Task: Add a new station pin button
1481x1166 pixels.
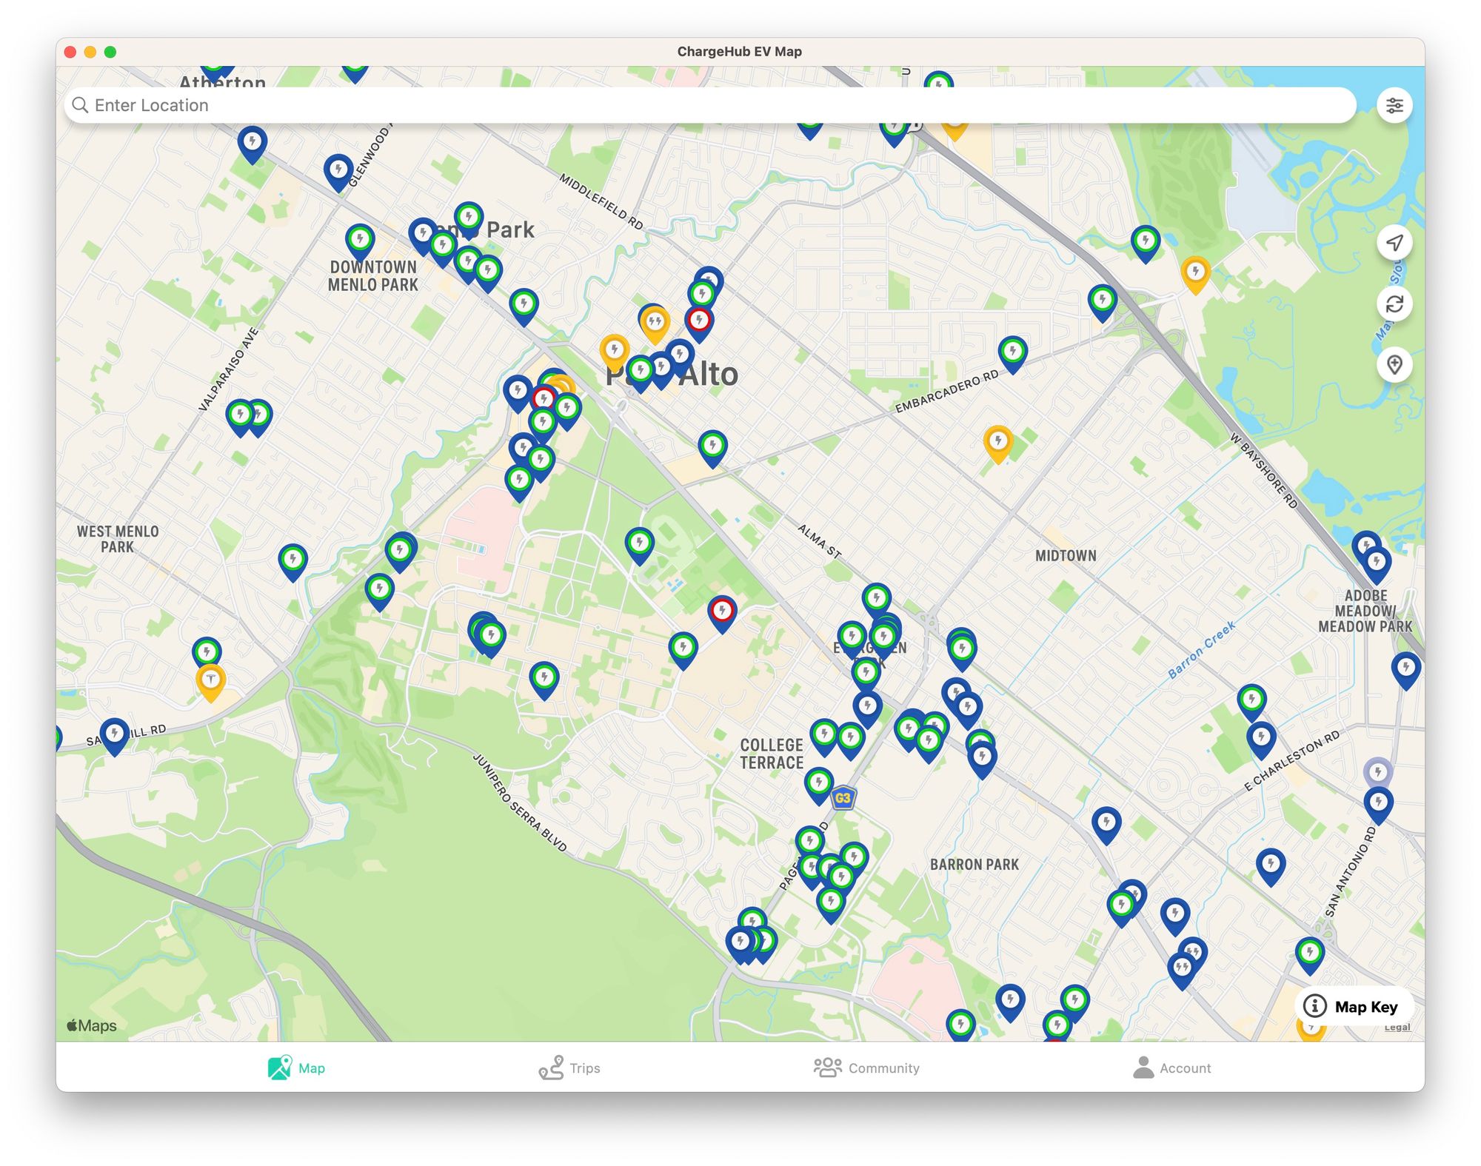Action: coord(1394,364)
